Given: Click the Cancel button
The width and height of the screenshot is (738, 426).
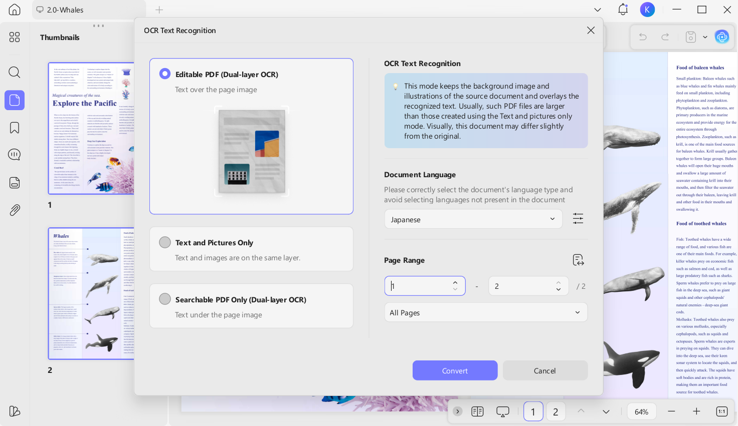Looking at the screenshot, I should click(545, 370).
